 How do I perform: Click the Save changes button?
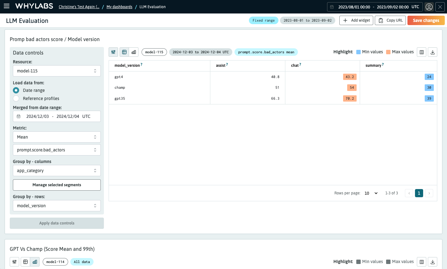426,20
